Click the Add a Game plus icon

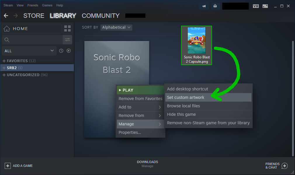tap(8, 166)
